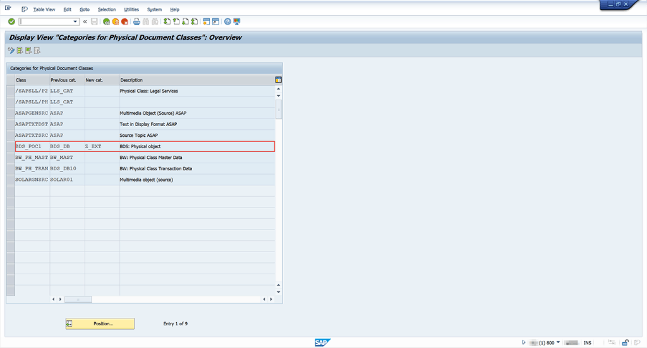This screenshot has width=647, height=348.
Task: Click the Previous cat. column header
Action: 67,80
